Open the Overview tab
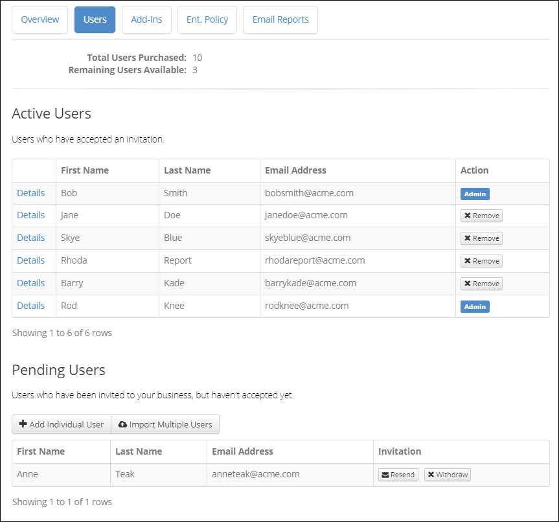This screenshot has height=522, width=559. click(x=40, y=19)
